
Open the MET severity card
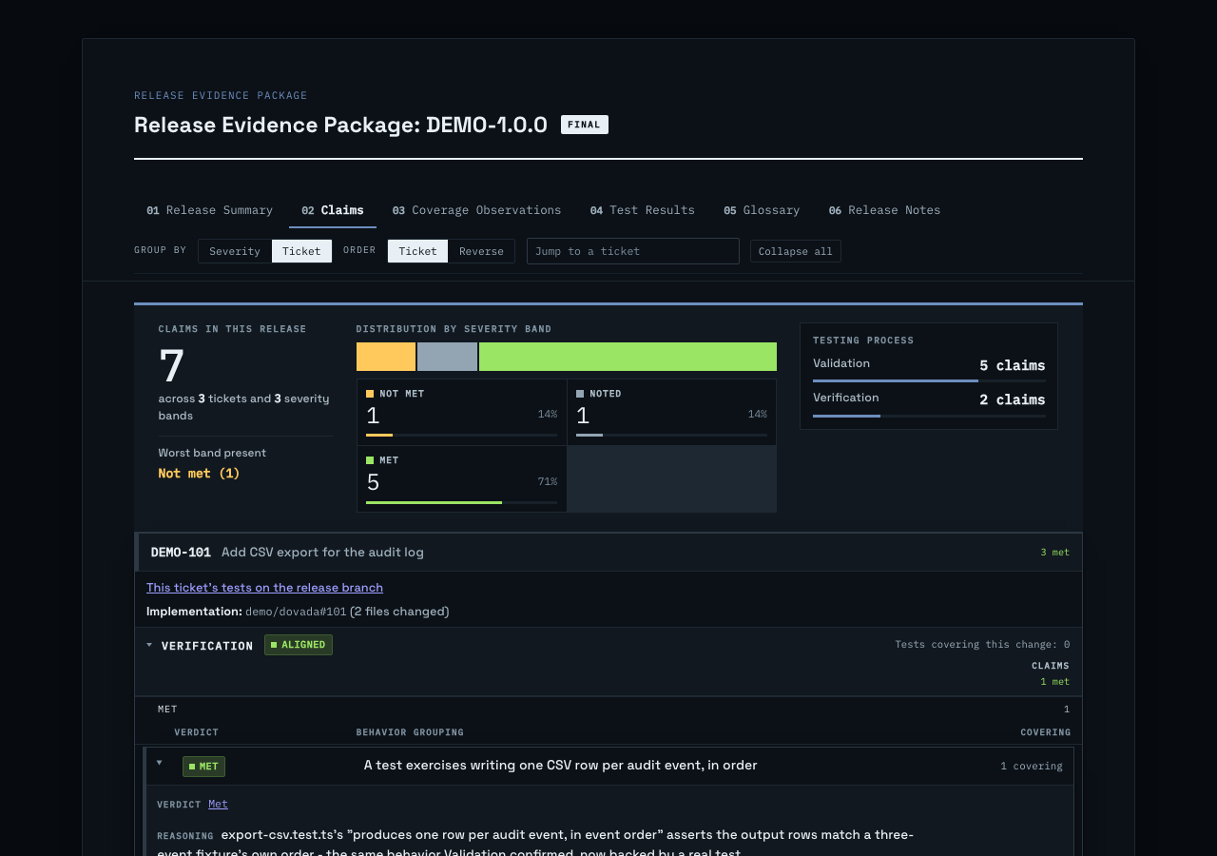(x=462, y=479)
